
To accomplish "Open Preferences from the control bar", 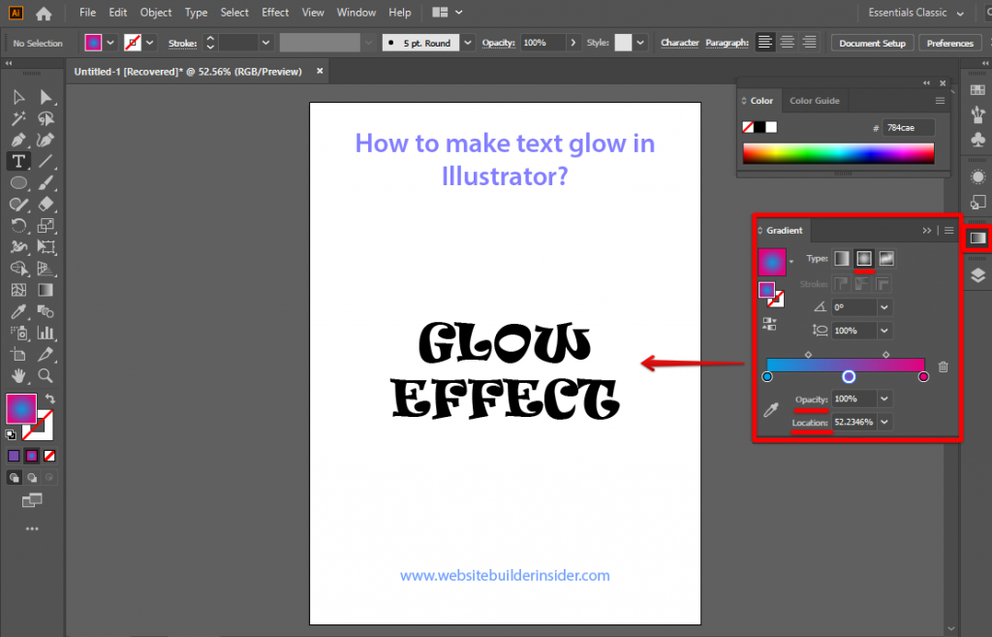I will point(949,43).
